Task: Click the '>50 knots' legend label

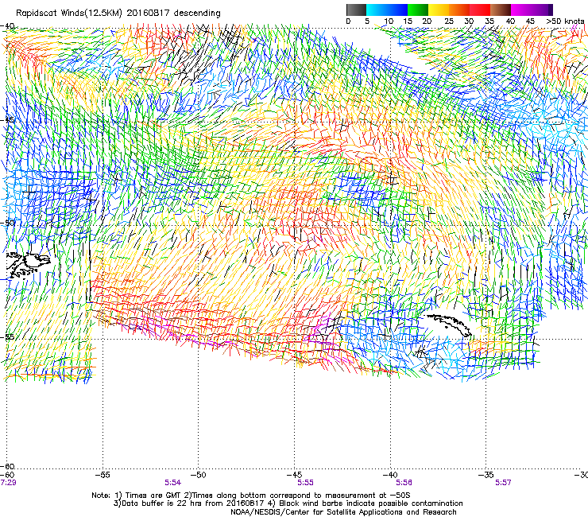Action: pos(566,21)
